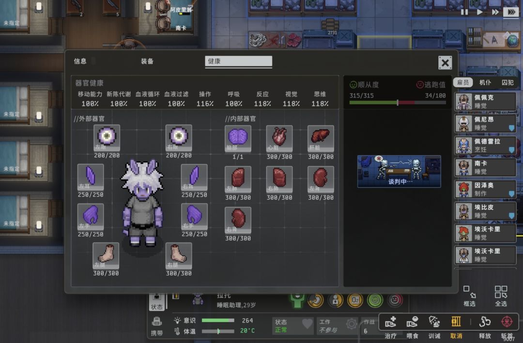523x343 pixels.
Task: Close the health panel with X
Action: (x=445, y=63)
